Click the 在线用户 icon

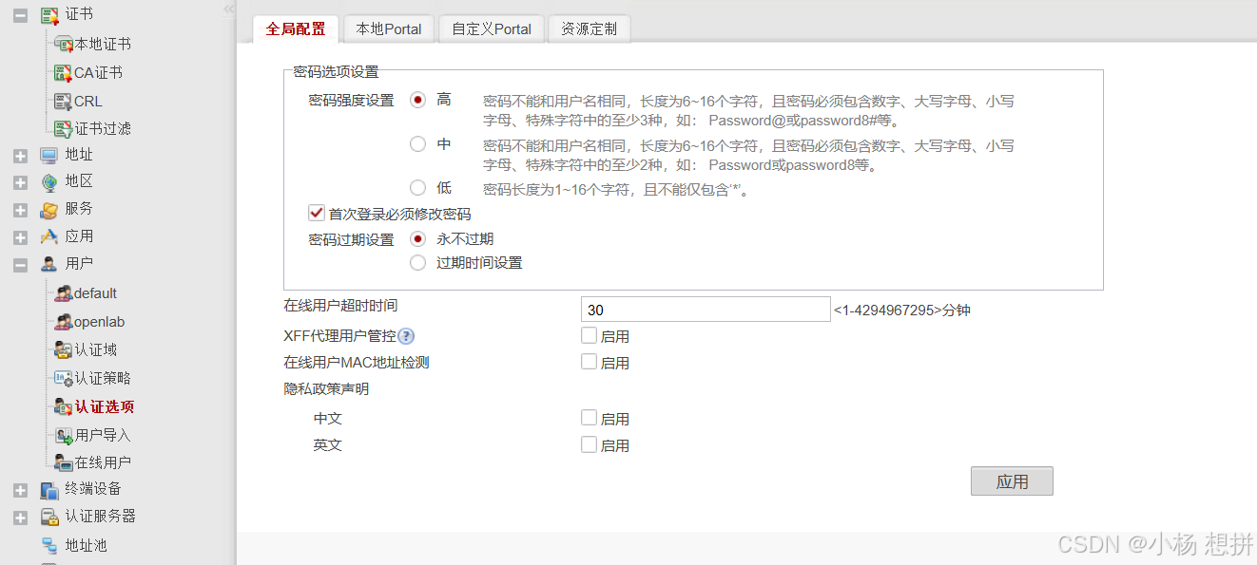[64, 462]
